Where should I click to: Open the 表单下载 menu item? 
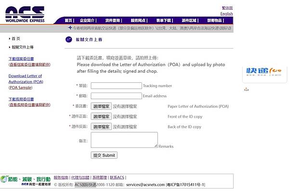tap(164, 20)
